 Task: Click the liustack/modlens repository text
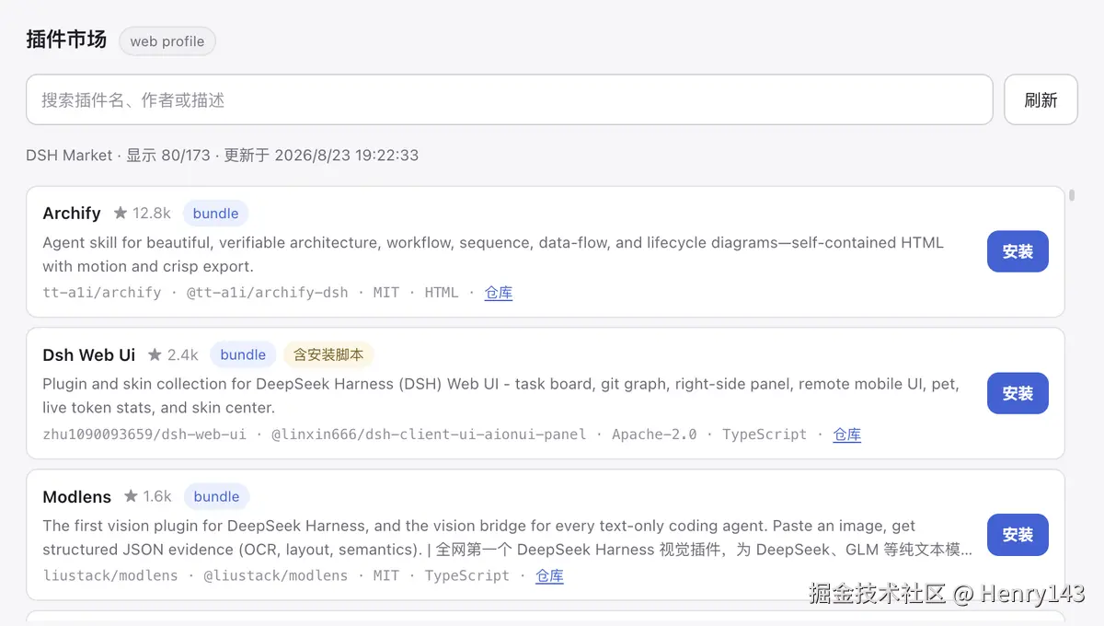(110, 575)
